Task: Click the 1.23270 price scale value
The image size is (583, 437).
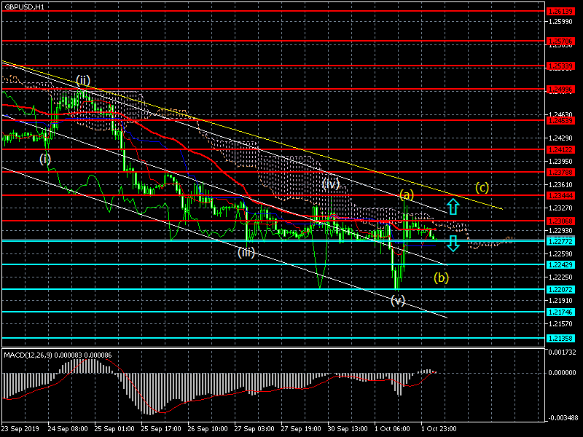Action: (x=560, y=208)
